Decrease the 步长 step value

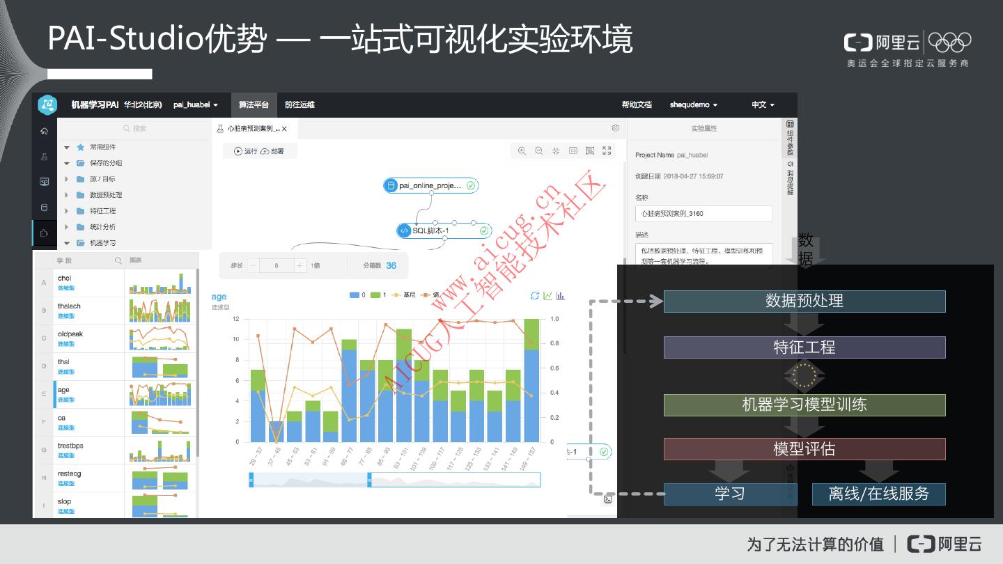coord(254,266)
